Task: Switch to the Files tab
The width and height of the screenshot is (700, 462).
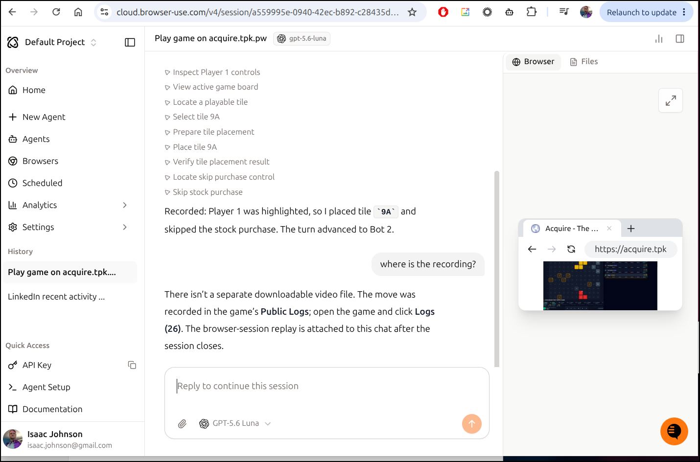Action: pyautogui.click(x=584, y=62)
